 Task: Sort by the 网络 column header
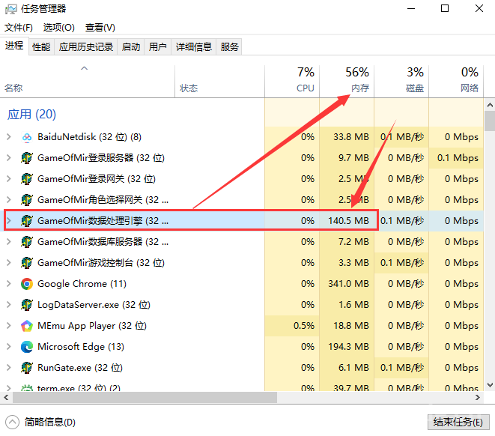pyautogui.click(x=456, y=82)
